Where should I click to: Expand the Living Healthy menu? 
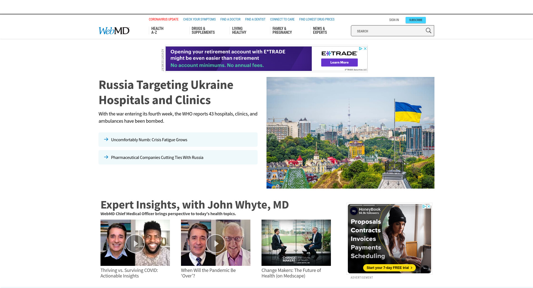pos(239,30)
